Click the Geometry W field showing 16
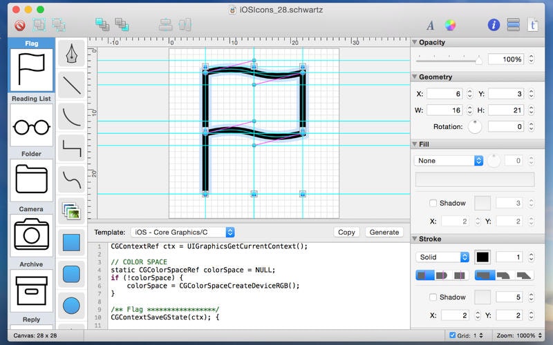The image size is (553, 345). [x=444, y=110]
